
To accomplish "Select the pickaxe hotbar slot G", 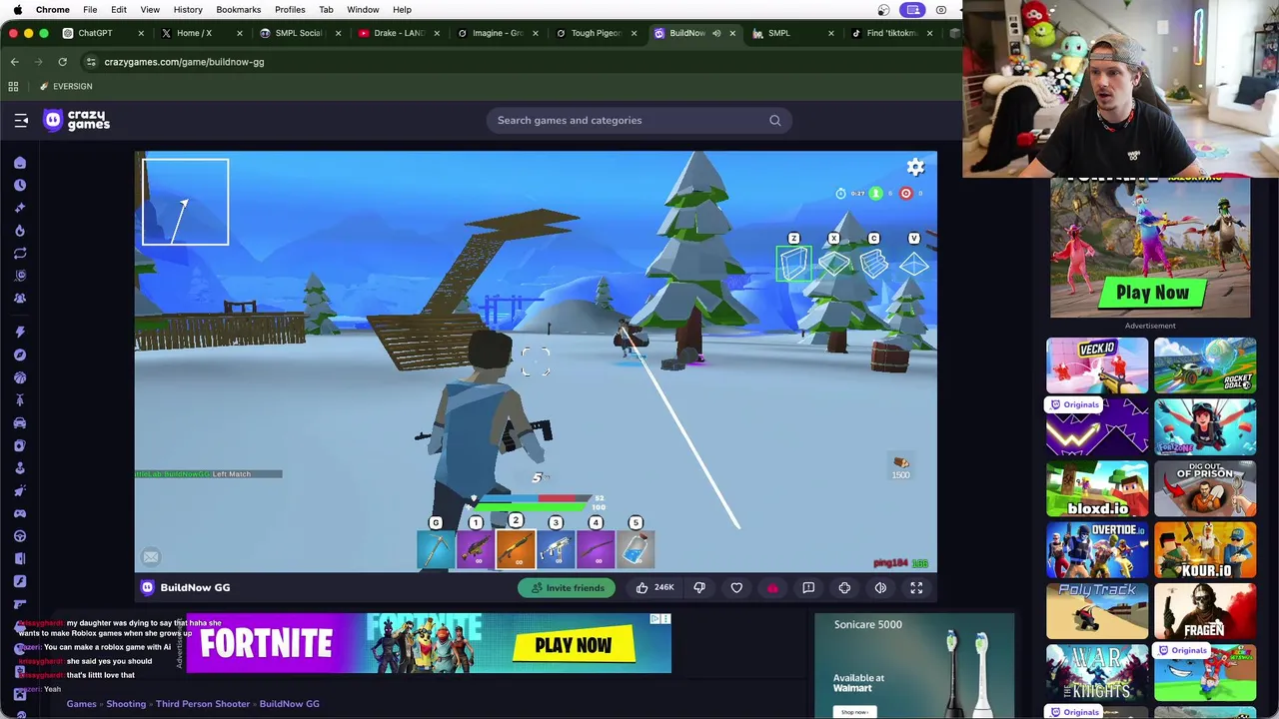I will click(x=436, y=549).
